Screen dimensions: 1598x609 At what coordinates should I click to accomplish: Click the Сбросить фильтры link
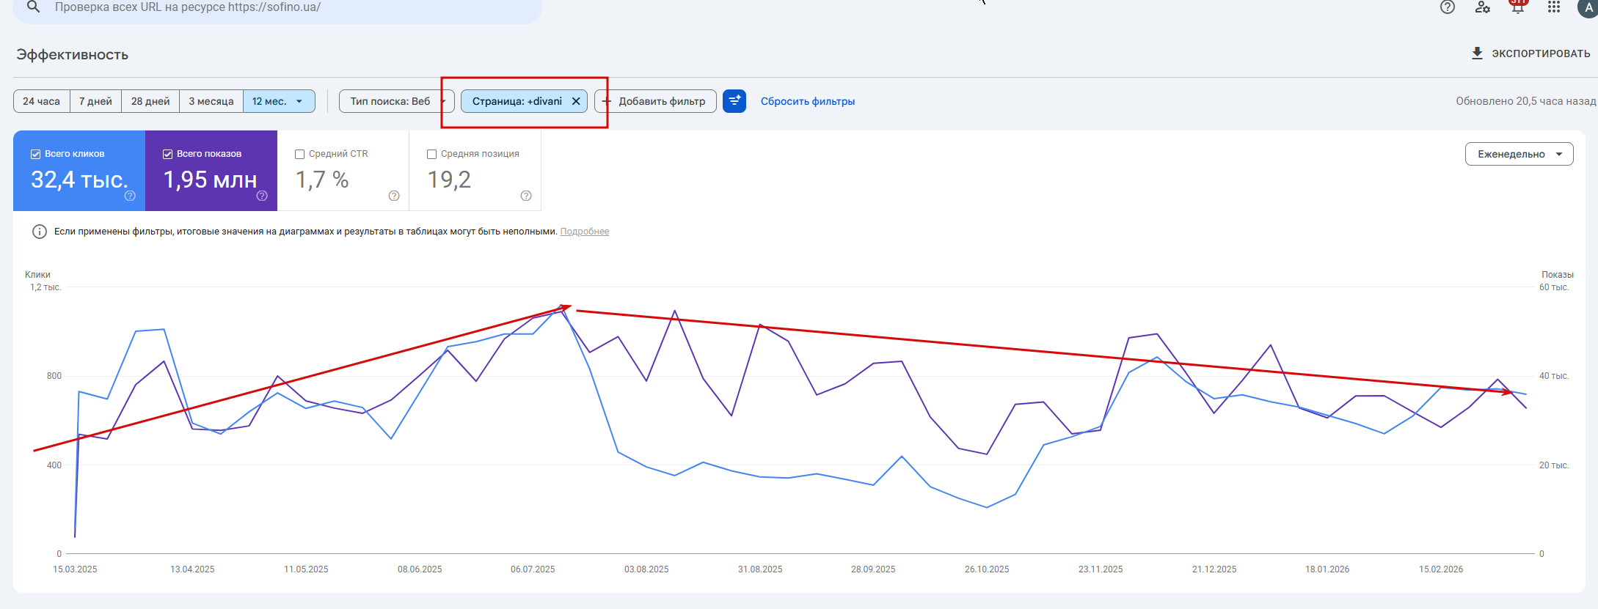coord(807,101)
